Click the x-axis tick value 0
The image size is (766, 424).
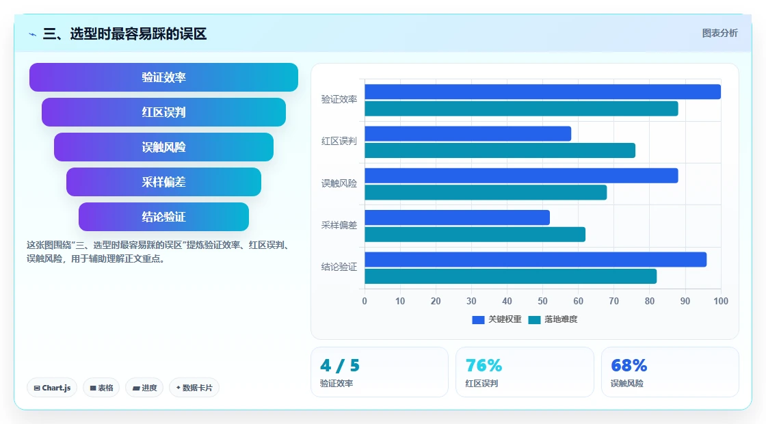pyautogui.click(x=365, y=302)
